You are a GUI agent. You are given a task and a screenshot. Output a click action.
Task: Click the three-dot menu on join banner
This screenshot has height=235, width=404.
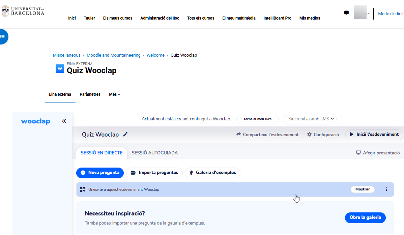pyautogui.click(x=386, y=189)
